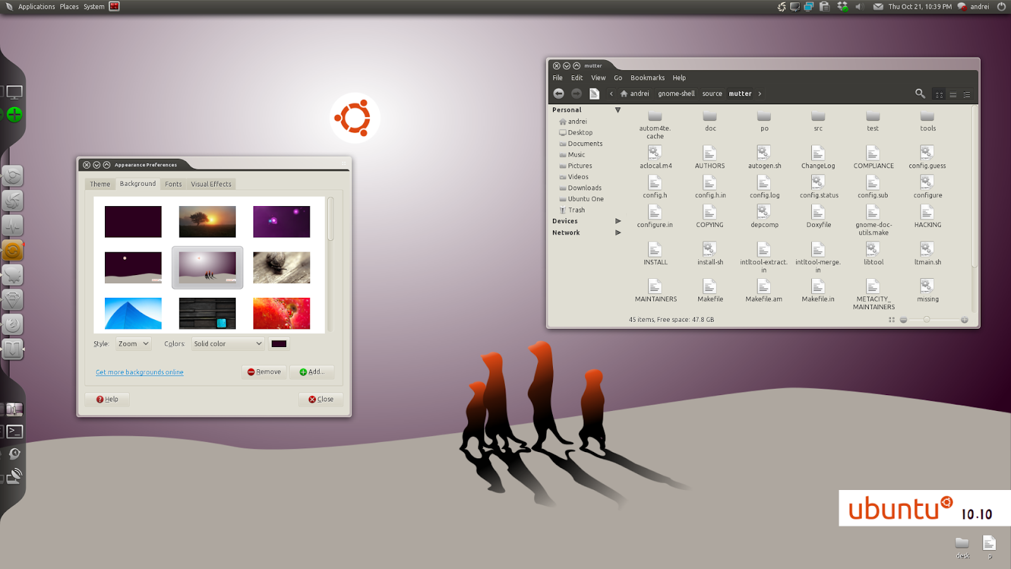Open the Places menu in top panel

[x=70, y=6]
